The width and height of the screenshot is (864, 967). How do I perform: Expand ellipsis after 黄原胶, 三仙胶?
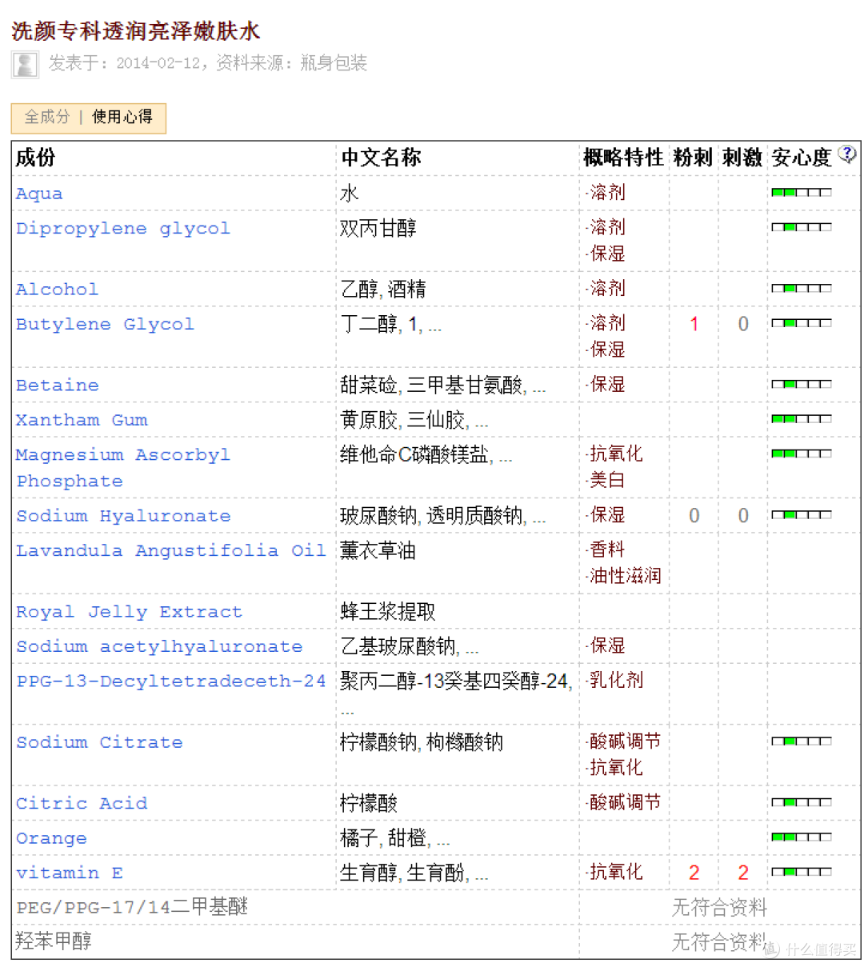(x=481, y=424)
